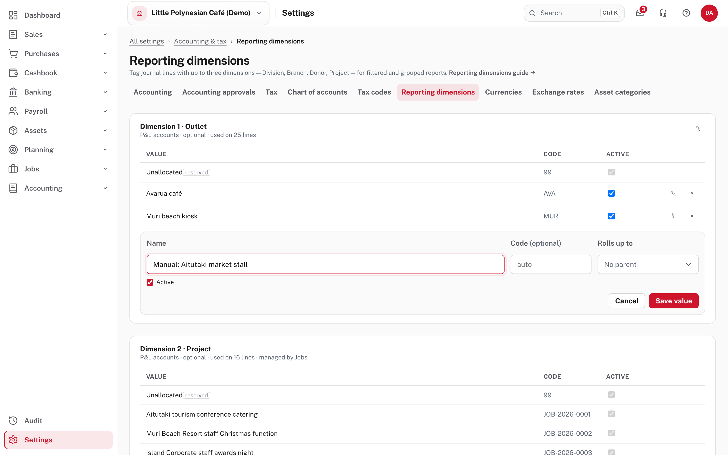The image size is (728, 455).
Task: Open the support headset icon
Action: click(663, 13)
